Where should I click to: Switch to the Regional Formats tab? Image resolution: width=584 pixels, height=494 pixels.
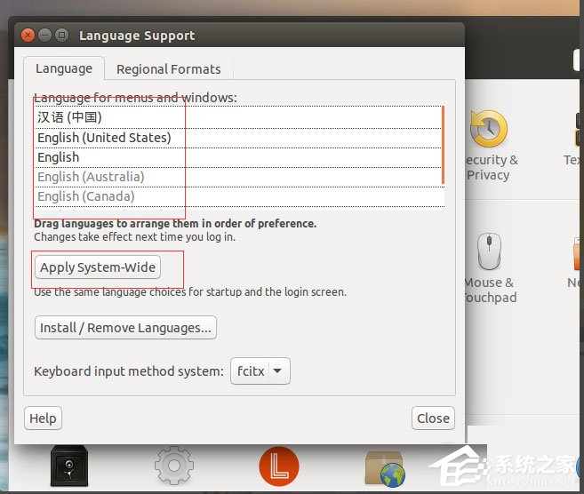pos(168,69)
